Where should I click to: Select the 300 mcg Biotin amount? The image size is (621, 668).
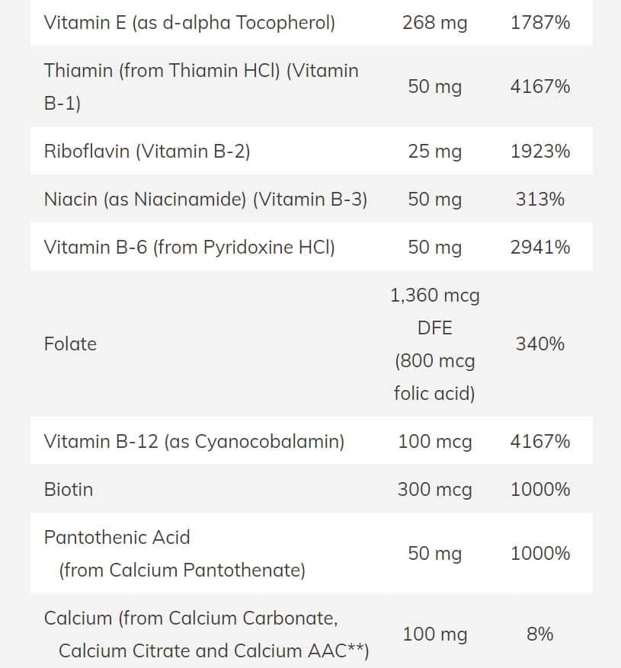pos(434,489)
